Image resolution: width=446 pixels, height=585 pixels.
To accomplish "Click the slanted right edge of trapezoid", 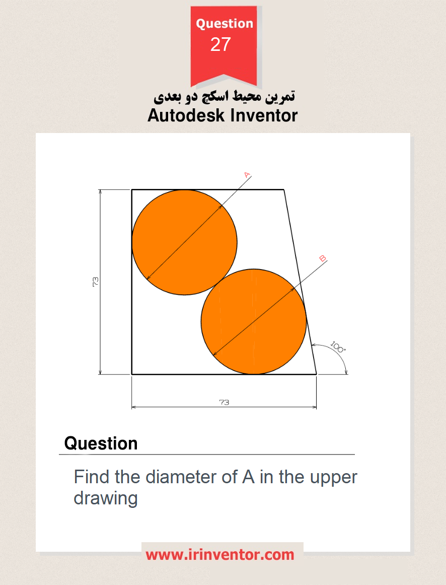I will coord(301,282).
